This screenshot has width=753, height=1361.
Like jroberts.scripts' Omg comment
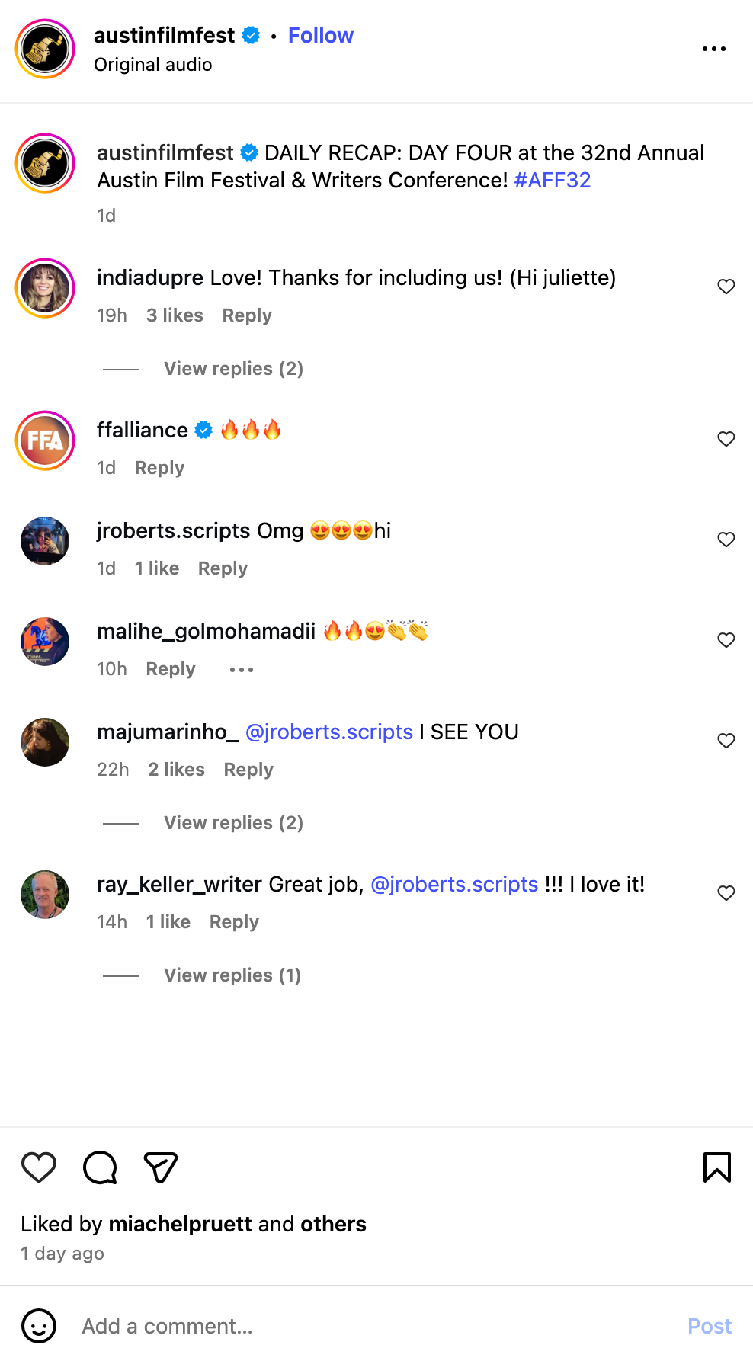click(x=726, y=540)
